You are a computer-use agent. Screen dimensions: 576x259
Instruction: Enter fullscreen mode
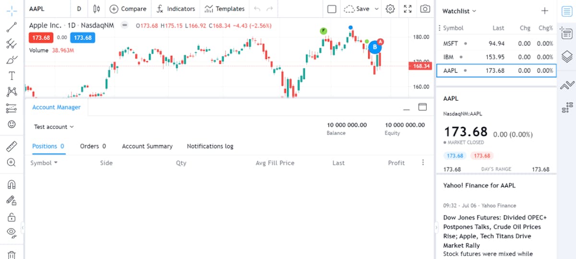[408, 9]
